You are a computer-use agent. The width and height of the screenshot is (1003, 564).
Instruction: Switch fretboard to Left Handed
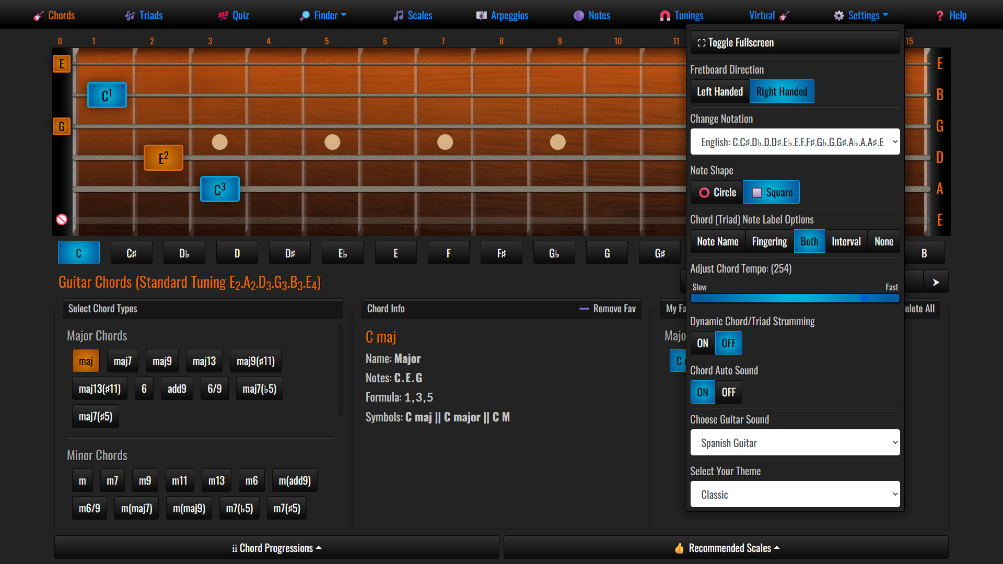coord(719,91)
